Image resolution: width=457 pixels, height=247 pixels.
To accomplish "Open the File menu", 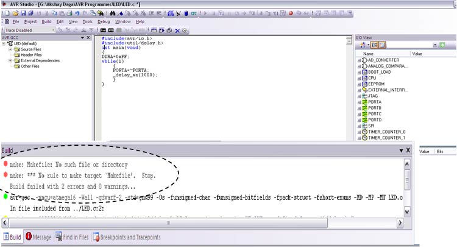I will (16, 21).
